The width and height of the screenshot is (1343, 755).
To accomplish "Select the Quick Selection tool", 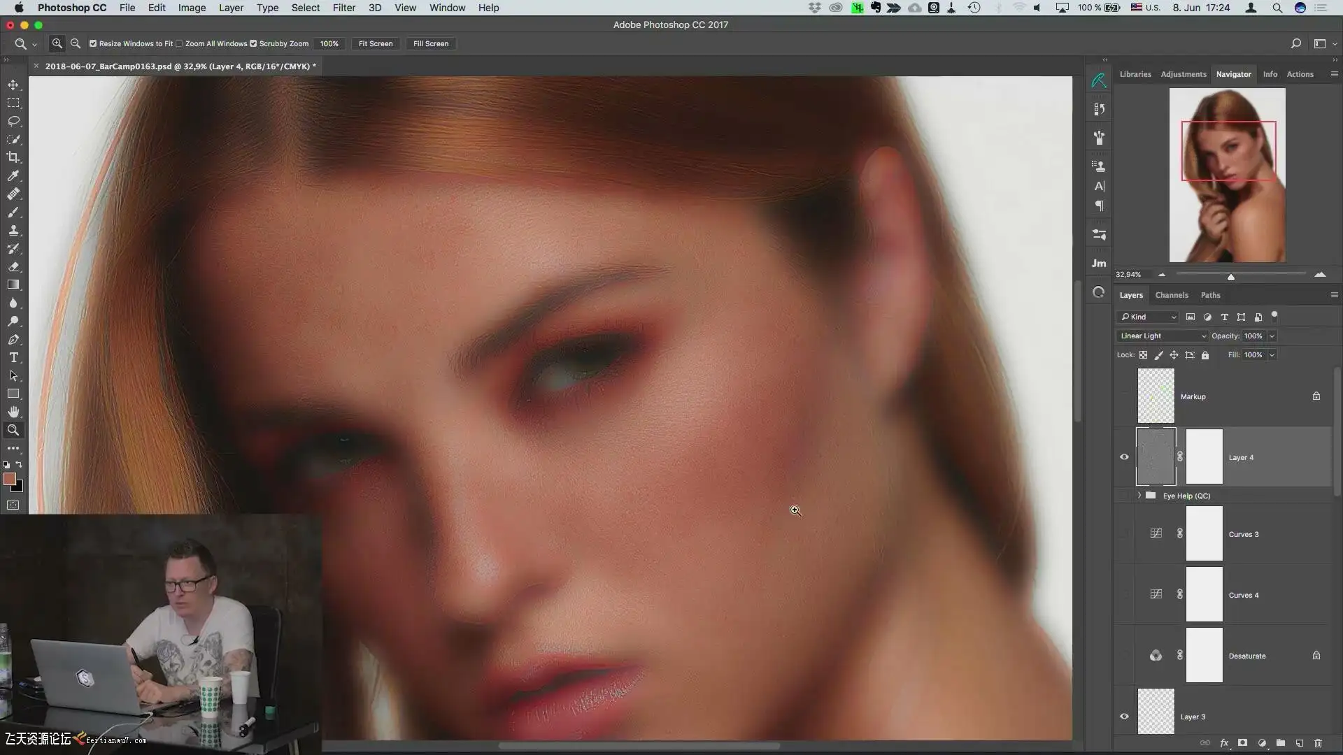I will click(13, 139).
